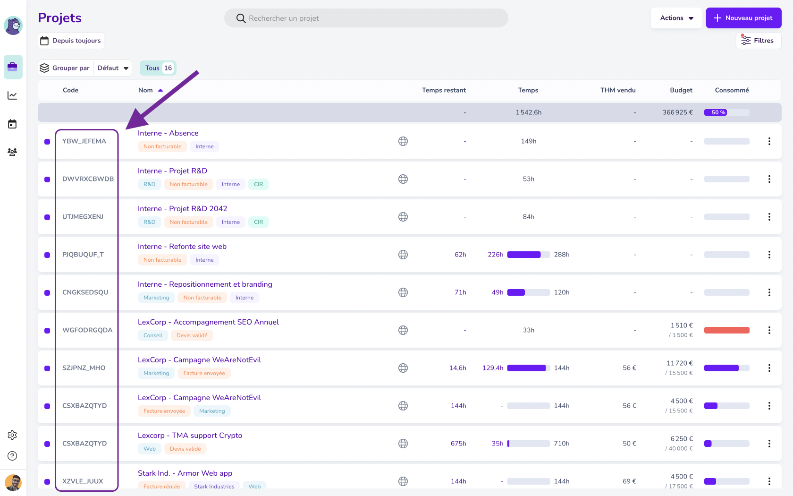Sort by Budget column header

pyautogui.click(x=681, y=90)
